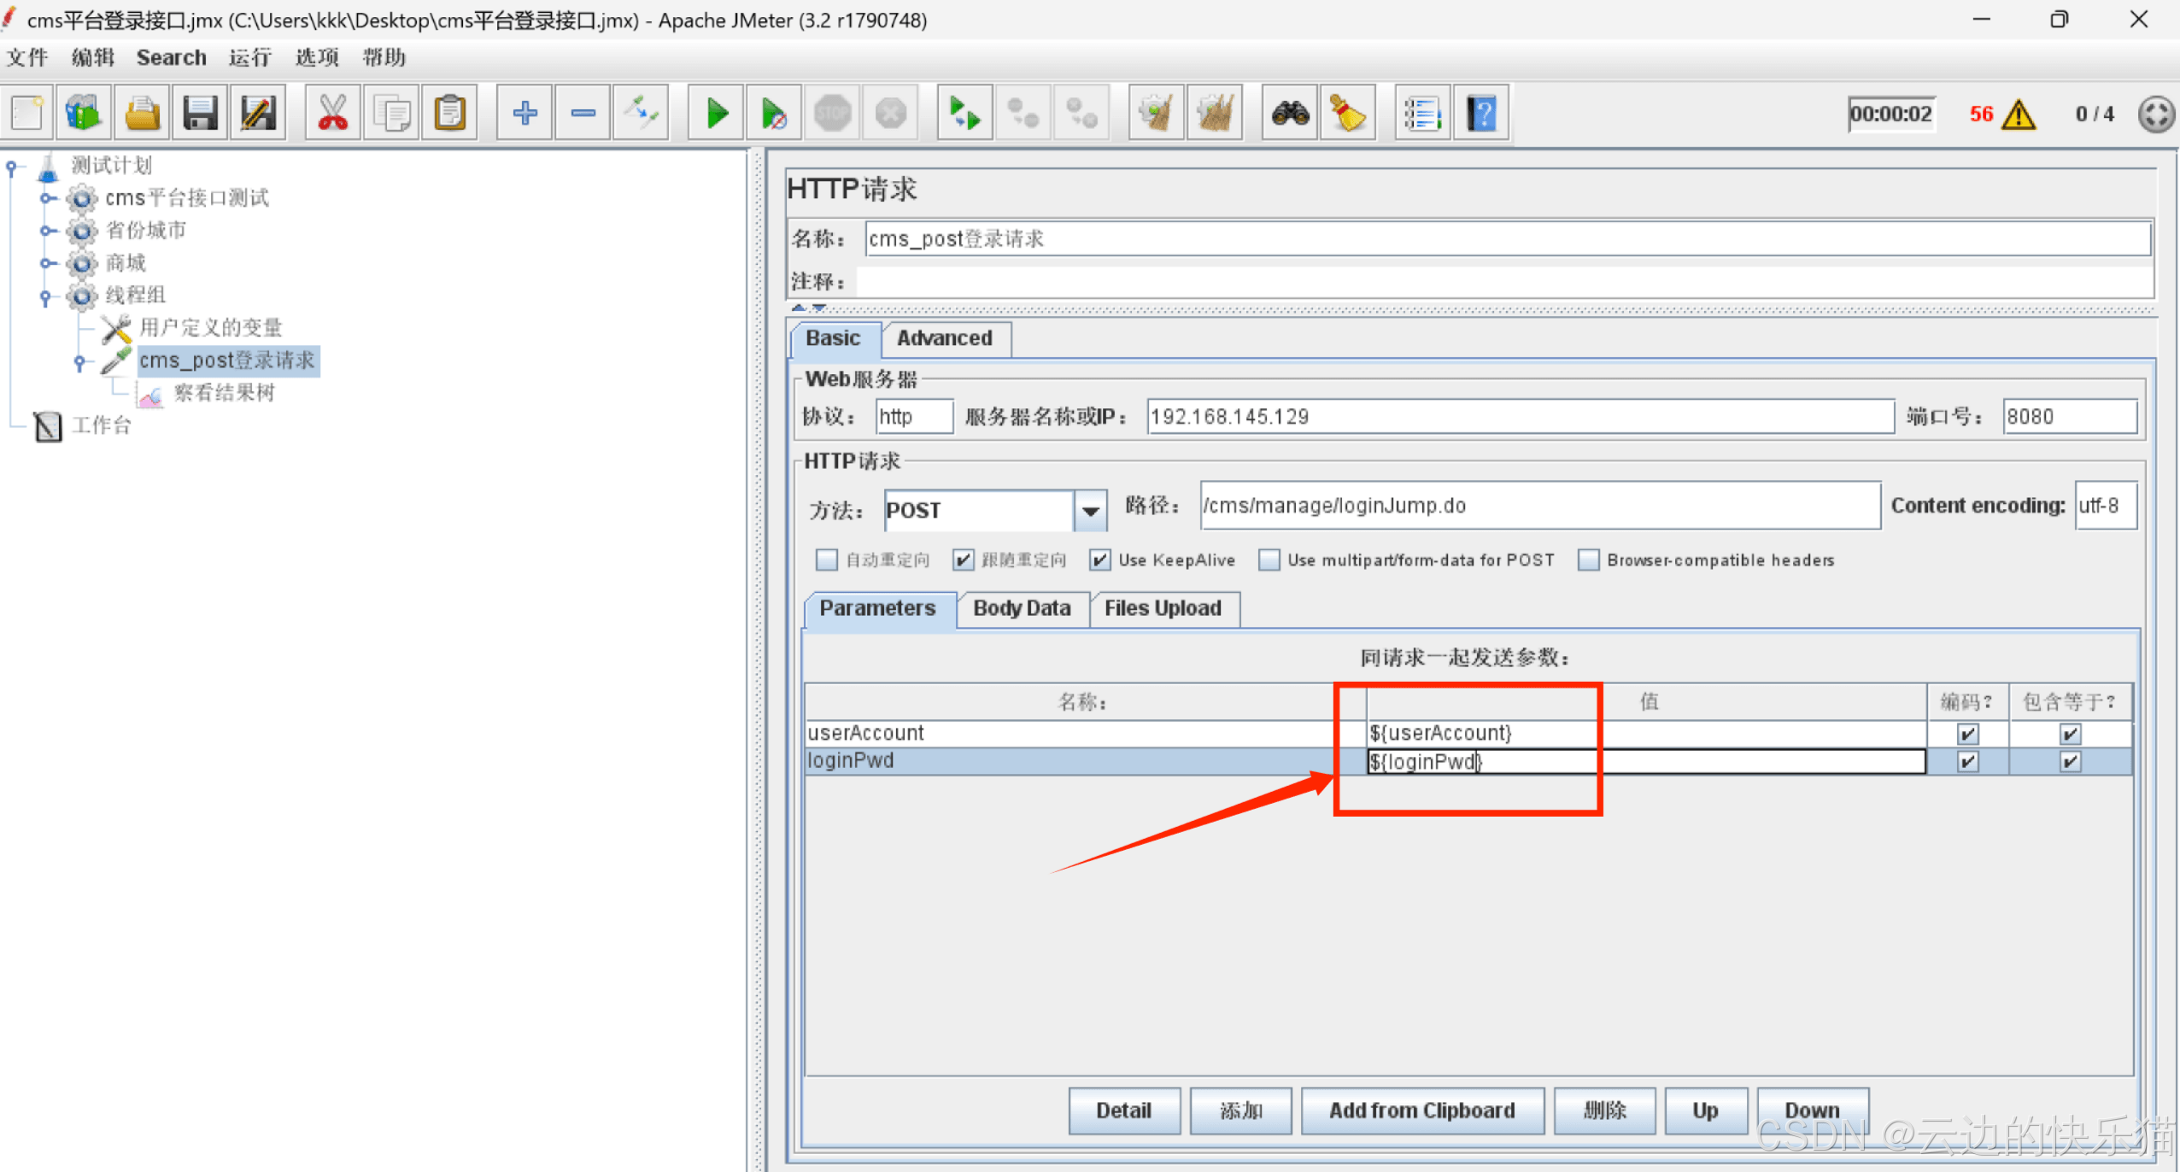Click the scissors Cut icon
This screenshot has width=2180, height=1172.
[x=332, y=114]
